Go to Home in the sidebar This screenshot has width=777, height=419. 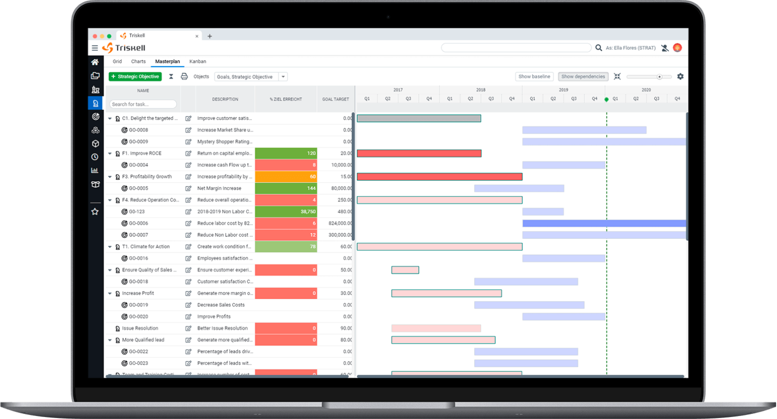point(95,62)
